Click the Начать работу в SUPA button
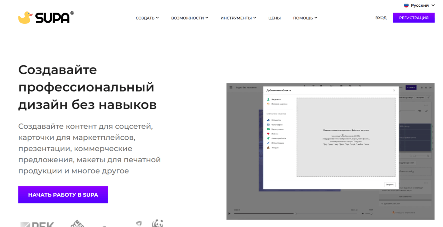 [63, 195]
